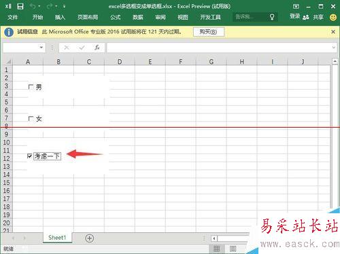The height and width of the screenshot is (254, 340).
Task: Tick the 女 checkbox
Action: pos(31,119)
